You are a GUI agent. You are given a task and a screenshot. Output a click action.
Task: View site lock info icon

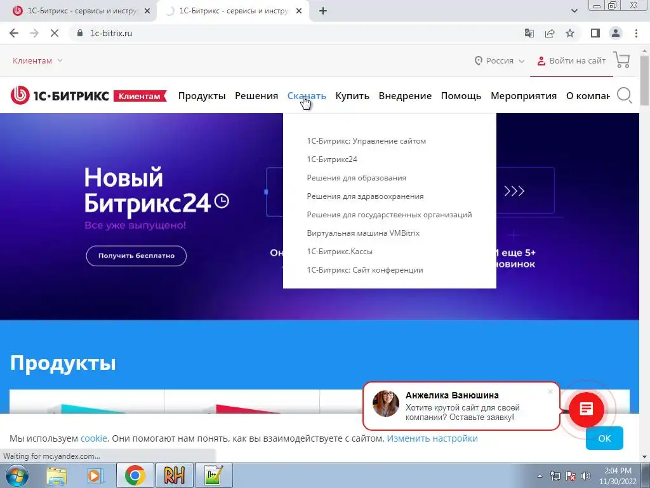tap(80, 33)
